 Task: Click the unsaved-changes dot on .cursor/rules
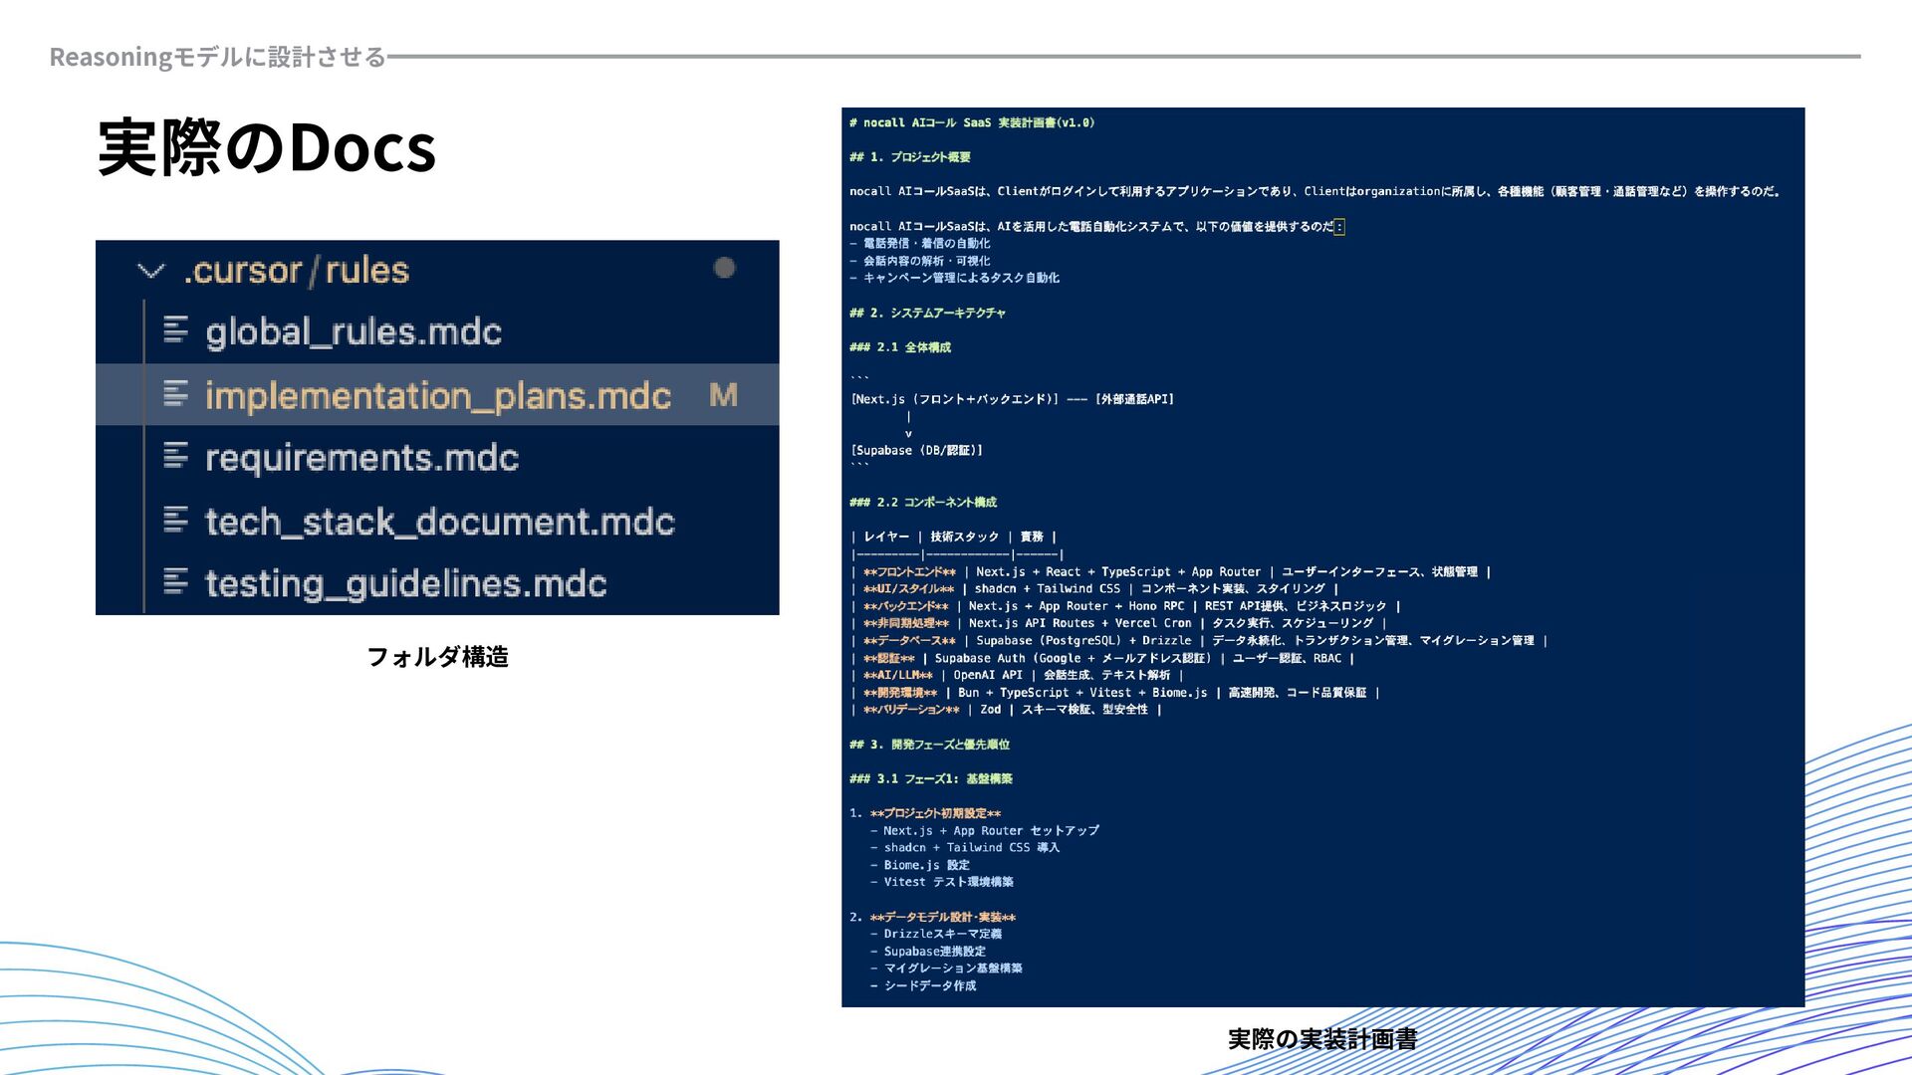[724, 268]
